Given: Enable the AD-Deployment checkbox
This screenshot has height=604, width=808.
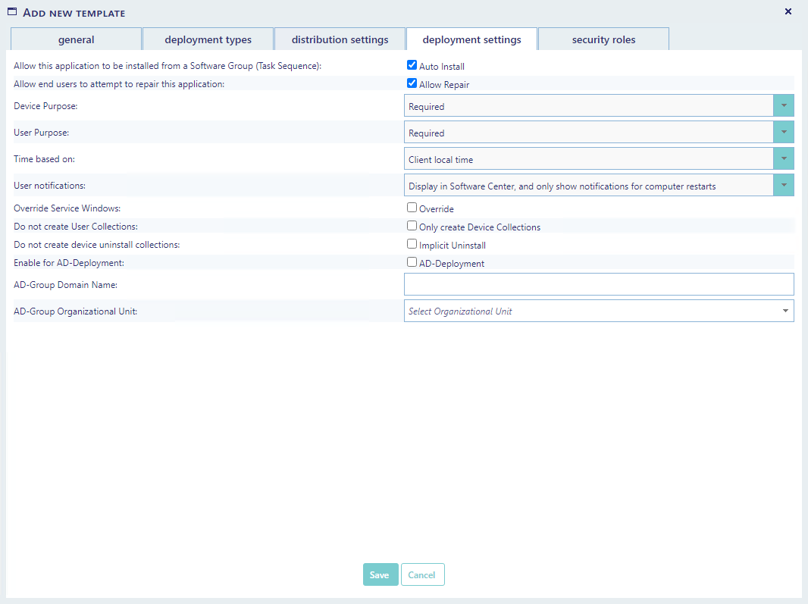Looking at the screenshot, I should pyautogui.click(x=412, y=263).
